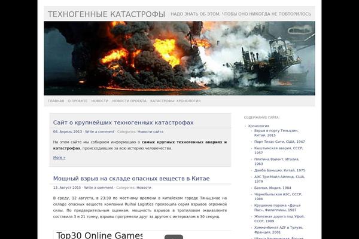This screenshot has height=239, width=359.
Task: Click the СОДЕРЖАНИЕ САЙТА sidebar heading
Action: (x=261, y=118)
